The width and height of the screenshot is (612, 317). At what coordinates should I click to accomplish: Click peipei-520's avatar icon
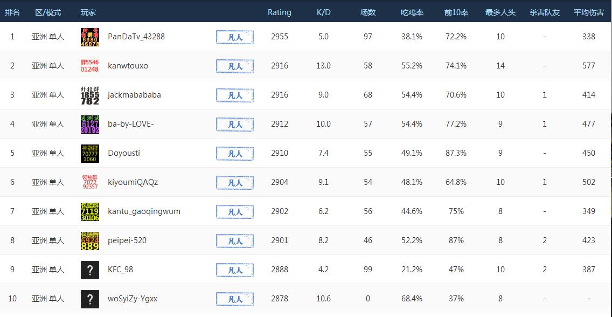(89, 240)
